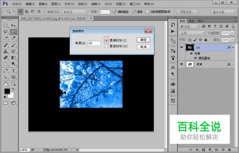This screenshot has width=239, height=153.
Task: Change the screen mode
Action: coord(13,103)
